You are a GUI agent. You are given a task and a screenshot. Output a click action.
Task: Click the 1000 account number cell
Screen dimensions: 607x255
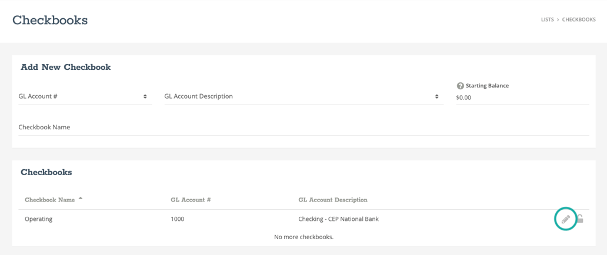click(177, 219)
